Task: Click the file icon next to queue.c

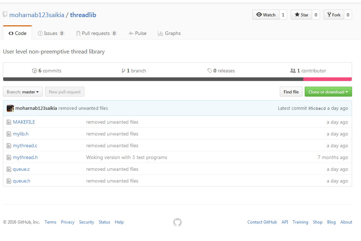Action: click(9, 169)
